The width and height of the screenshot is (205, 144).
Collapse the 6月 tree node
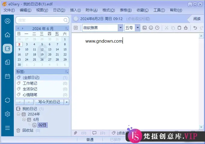coord(24,119)
